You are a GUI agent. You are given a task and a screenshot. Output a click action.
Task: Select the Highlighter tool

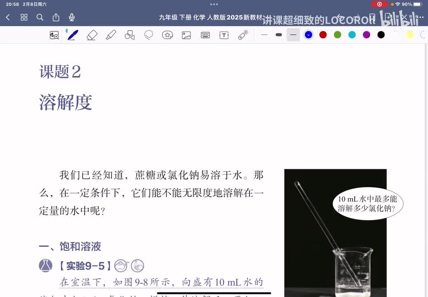coord(111,35)
